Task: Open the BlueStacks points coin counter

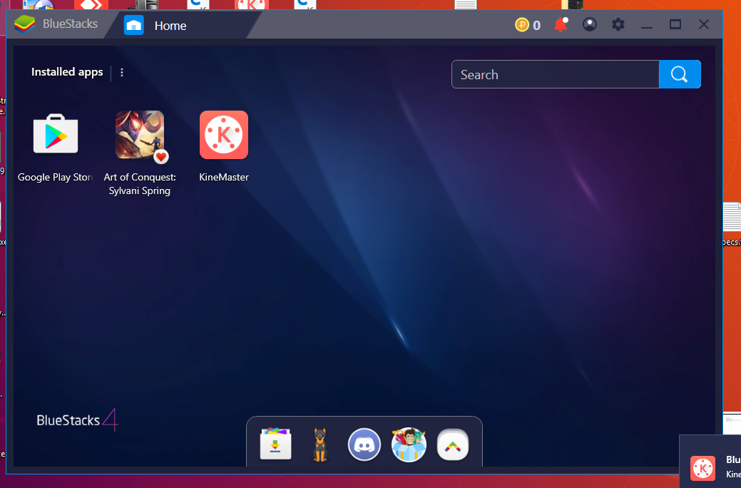Action: click(527, 24)
